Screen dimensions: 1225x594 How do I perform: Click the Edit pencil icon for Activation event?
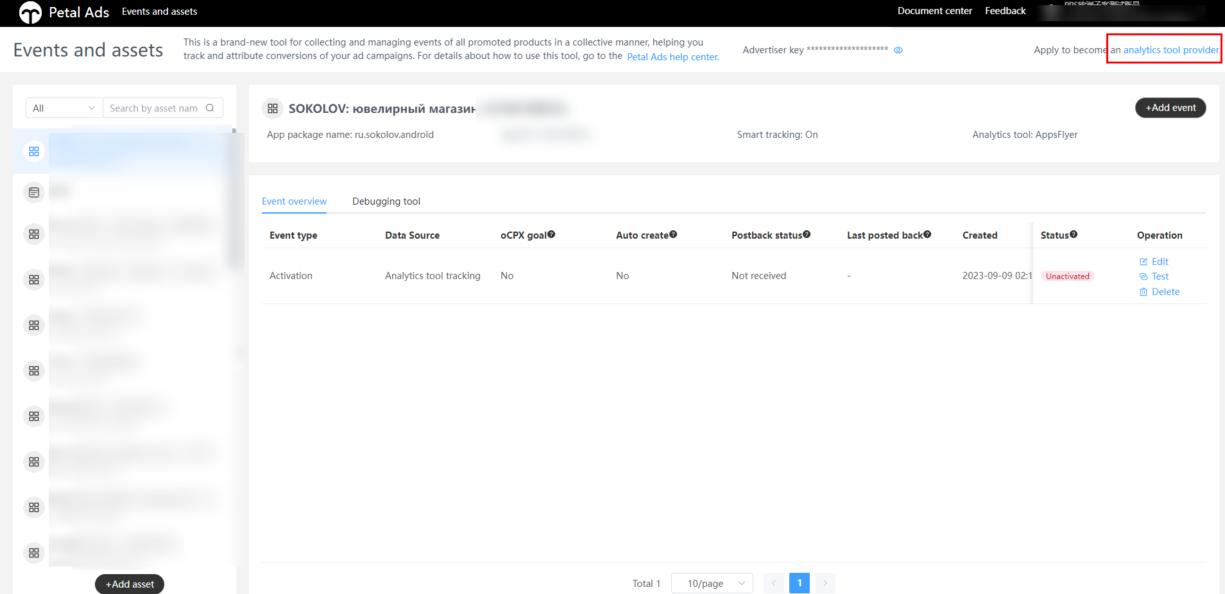pos(1144,262)
